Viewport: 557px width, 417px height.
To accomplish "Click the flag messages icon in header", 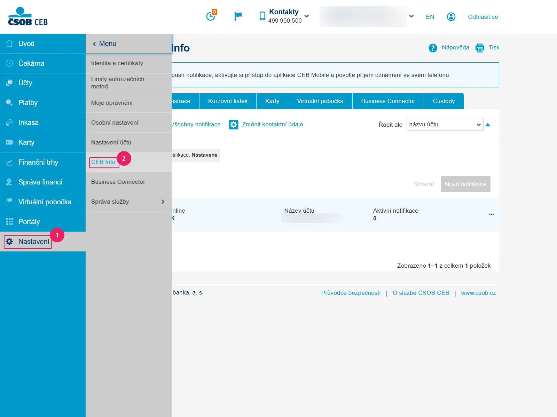I will point(238,16).
